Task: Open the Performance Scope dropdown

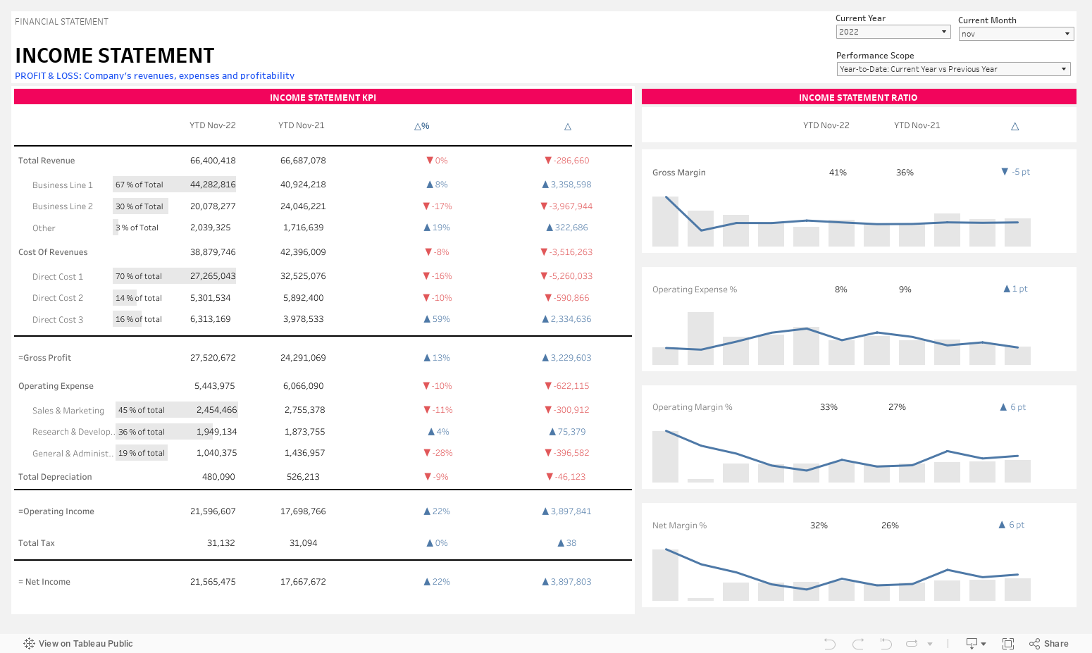Action: [x=953, y=69]
